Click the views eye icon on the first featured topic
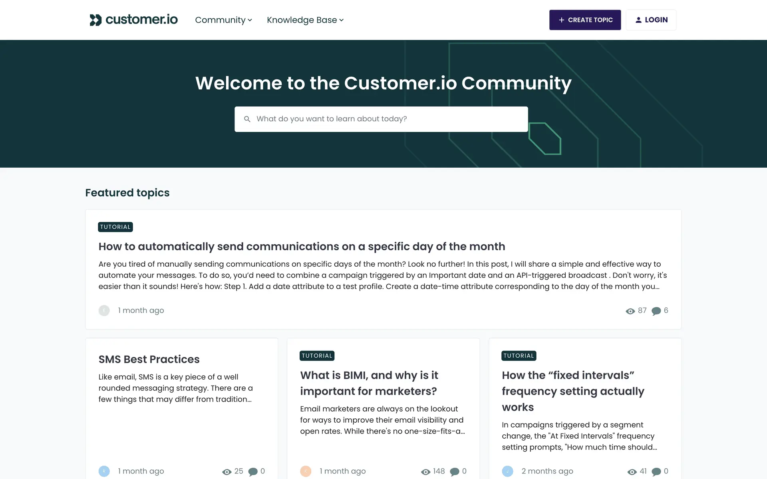The height and width of the screenshot is (479, 767). (630, 311)
